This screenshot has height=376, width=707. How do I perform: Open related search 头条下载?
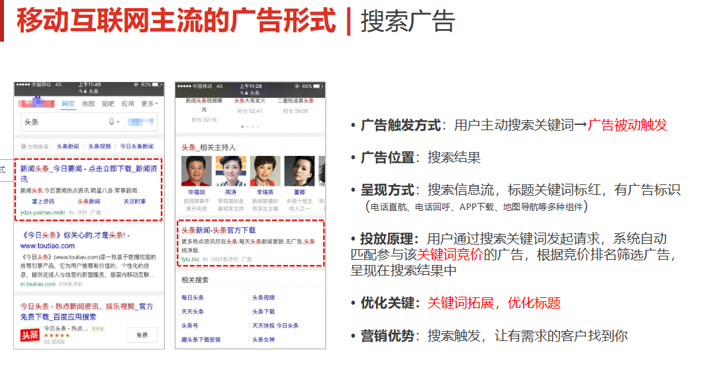tap(263, 312)
